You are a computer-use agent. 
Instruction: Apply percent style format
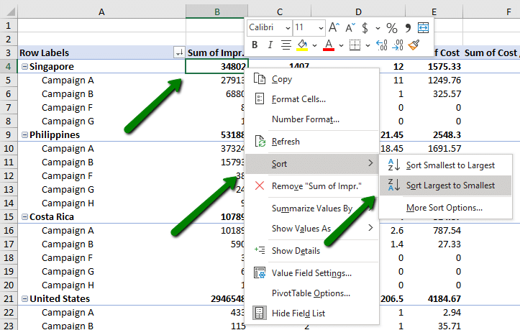click(392, 28)
